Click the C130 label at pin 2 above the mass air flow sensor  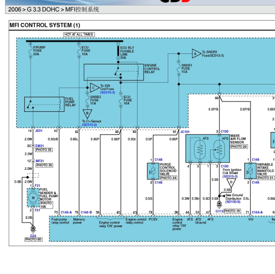tap(224, 132)
